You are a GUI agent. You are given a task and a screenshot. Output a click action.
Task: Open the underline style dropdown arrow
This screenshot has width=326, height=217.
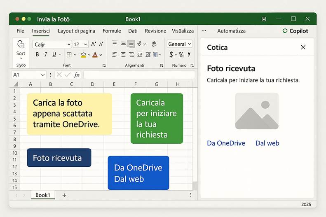point(60,55)
